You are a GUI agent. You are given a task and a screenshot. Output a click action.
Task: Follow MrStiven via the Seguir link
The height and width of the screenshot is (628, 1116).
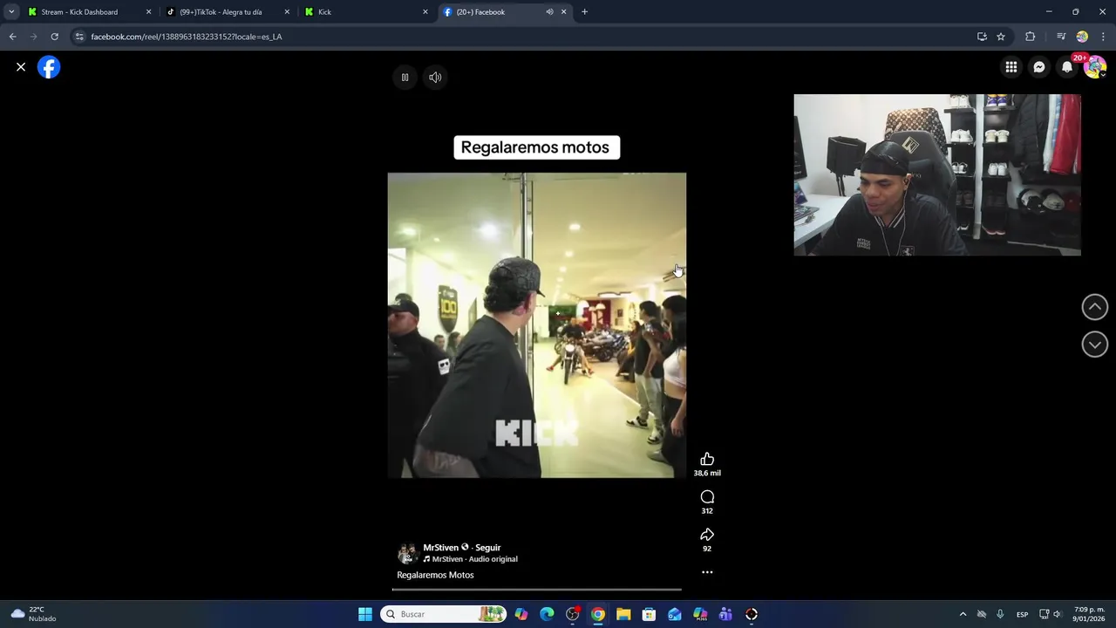point(487,548)
